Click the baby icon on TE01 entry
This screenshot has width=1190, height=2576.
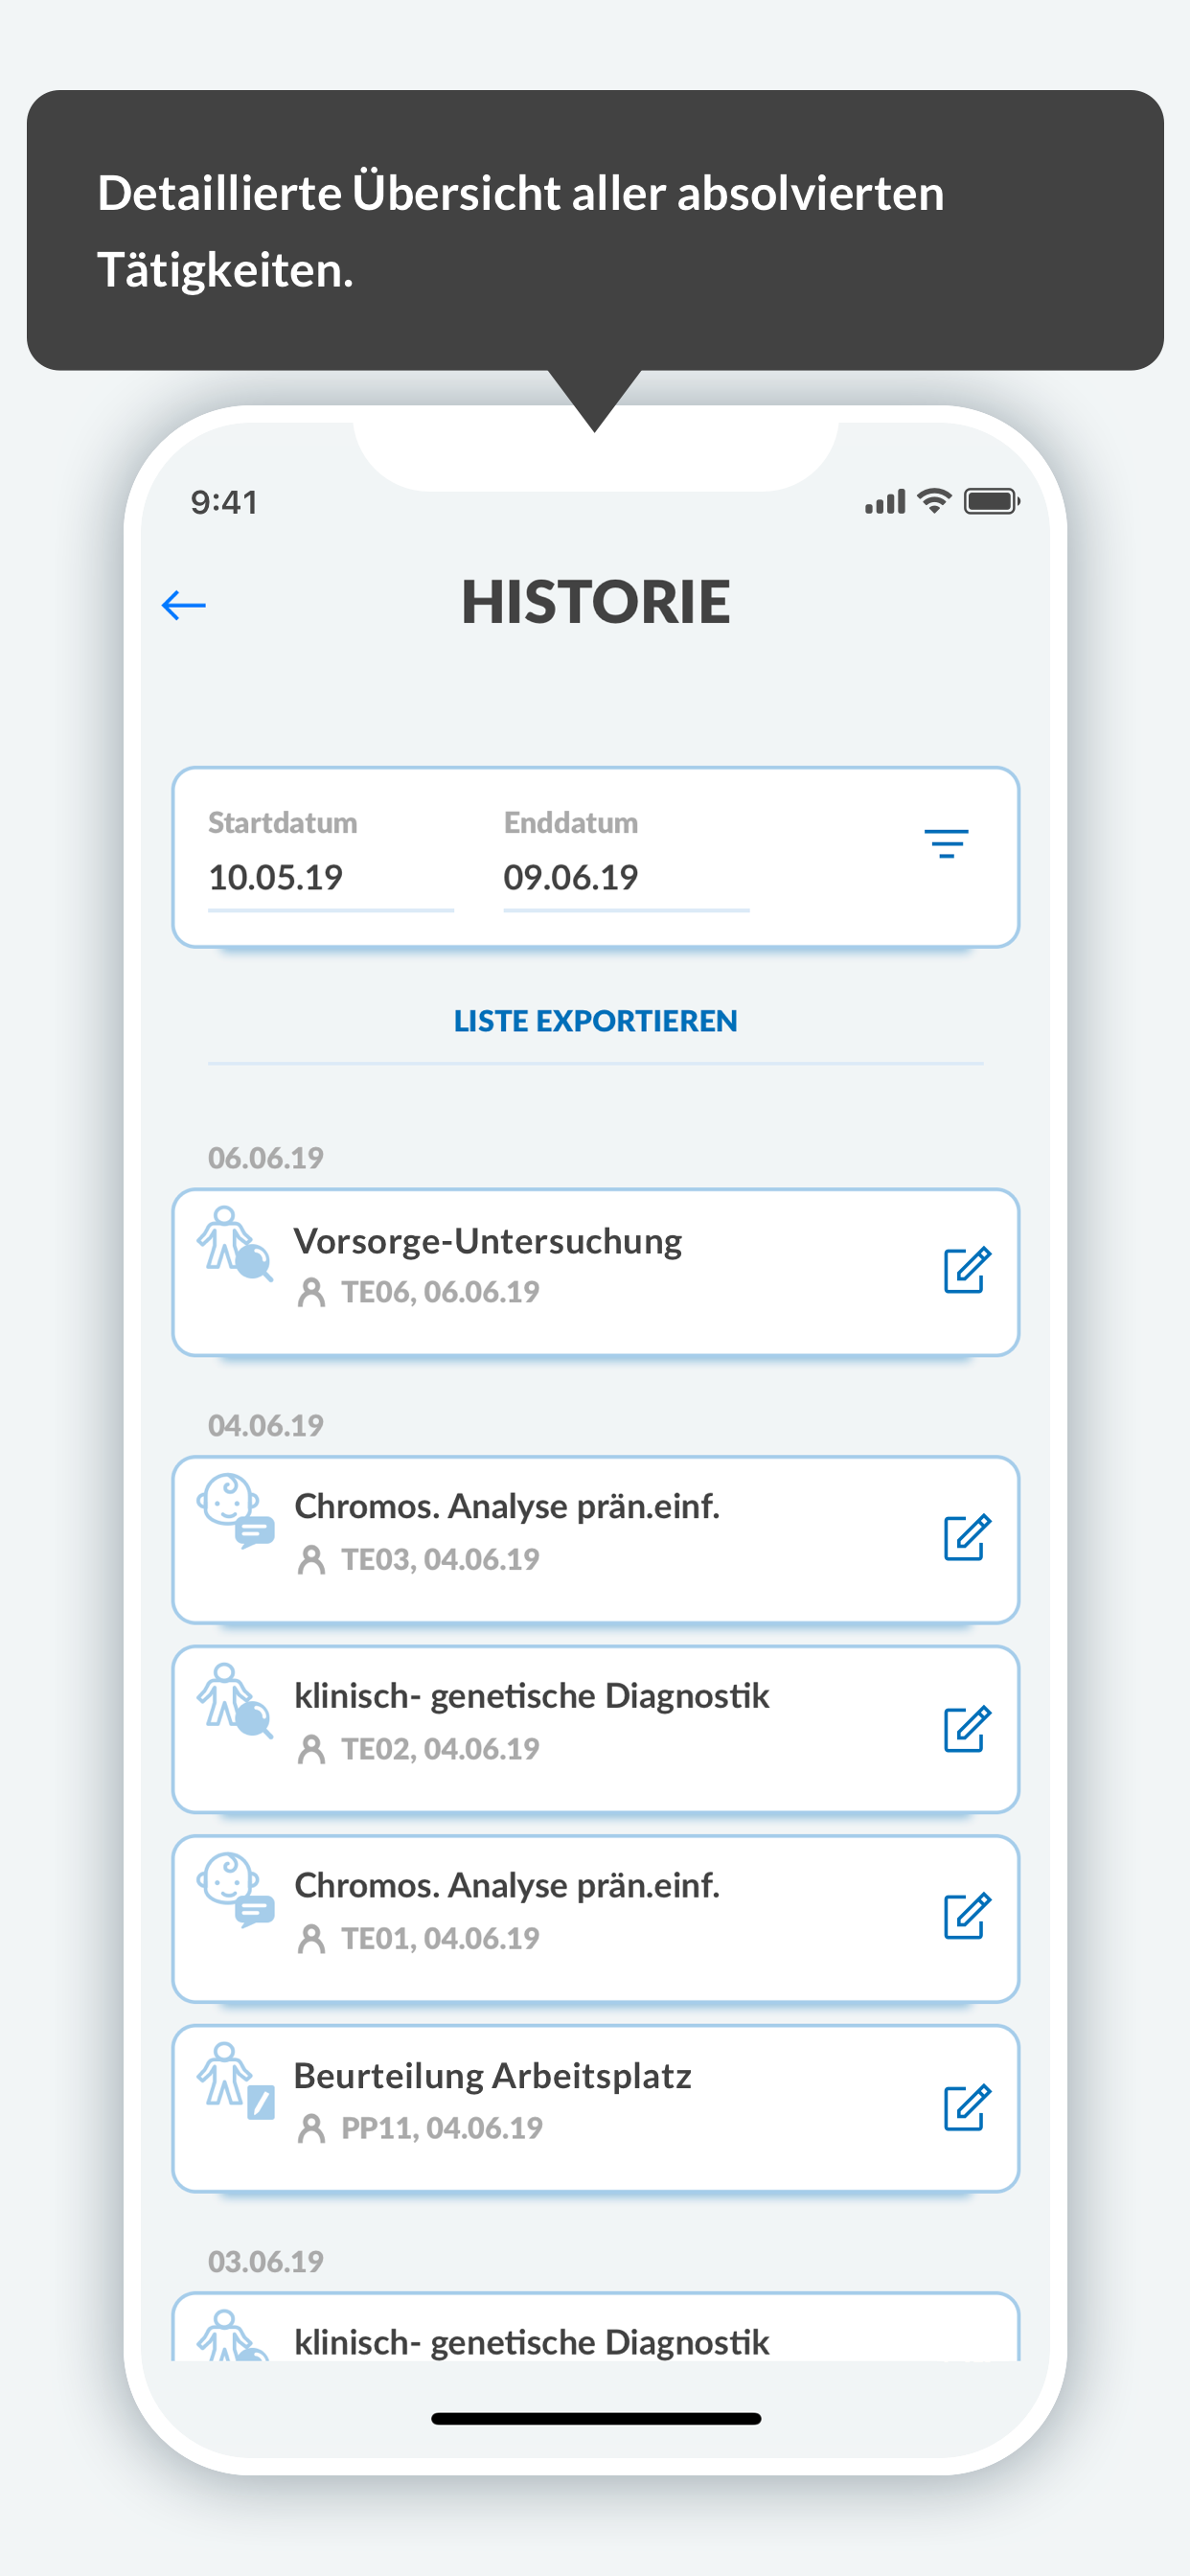(x=235, y=1889)
